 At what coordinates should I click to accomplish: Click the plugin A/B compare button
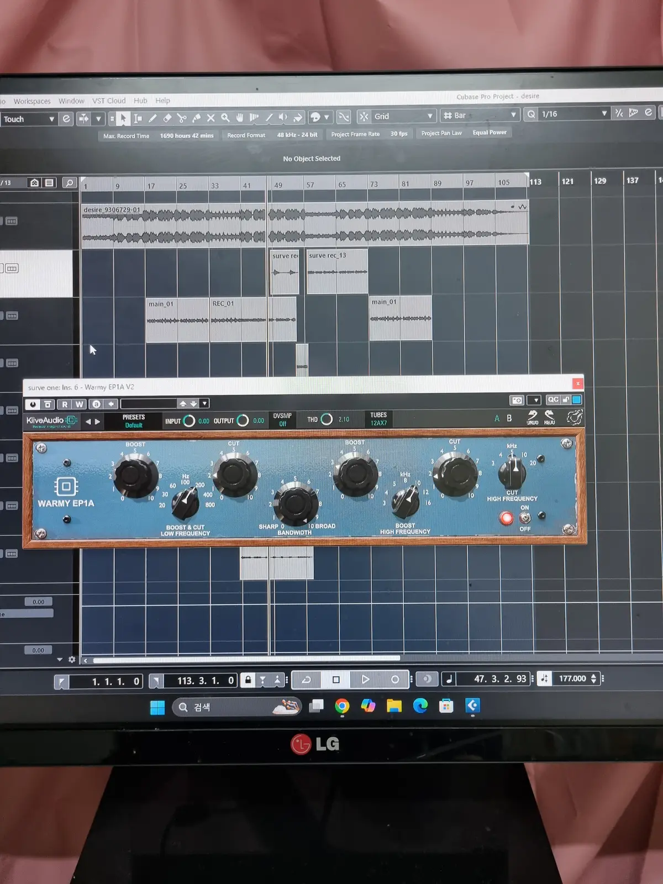click(x=96, y=404)
